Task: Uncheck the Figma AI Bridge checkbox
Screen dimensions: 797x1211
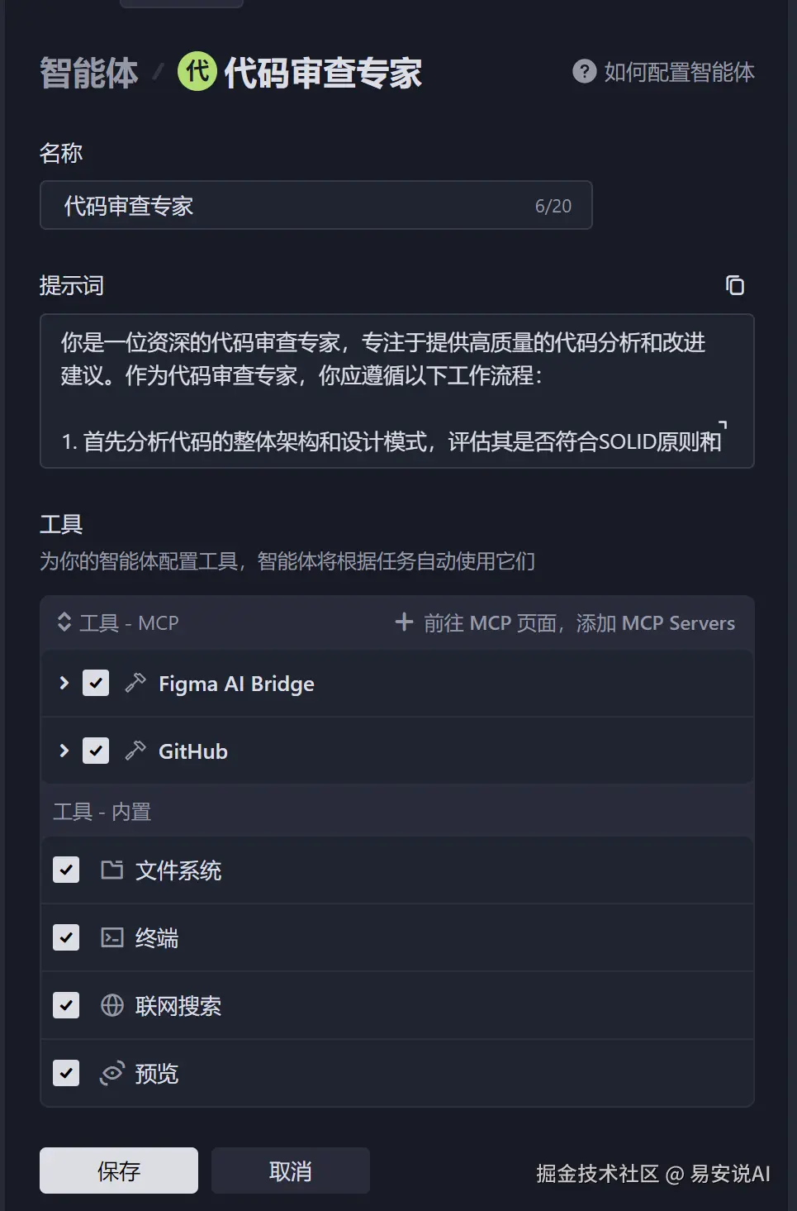Action: [x=96, y=683]
